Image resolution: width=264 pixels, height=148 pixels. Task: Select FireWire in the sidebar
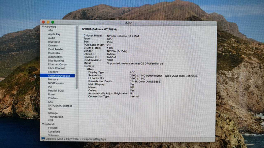pyautogui.click(x=53, y=72)
